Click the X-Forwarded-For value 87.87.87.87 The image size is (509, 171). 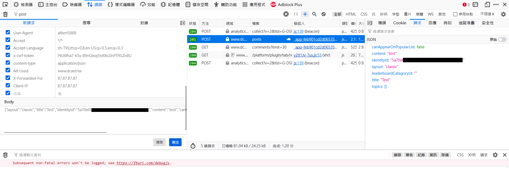coord(67,78)
